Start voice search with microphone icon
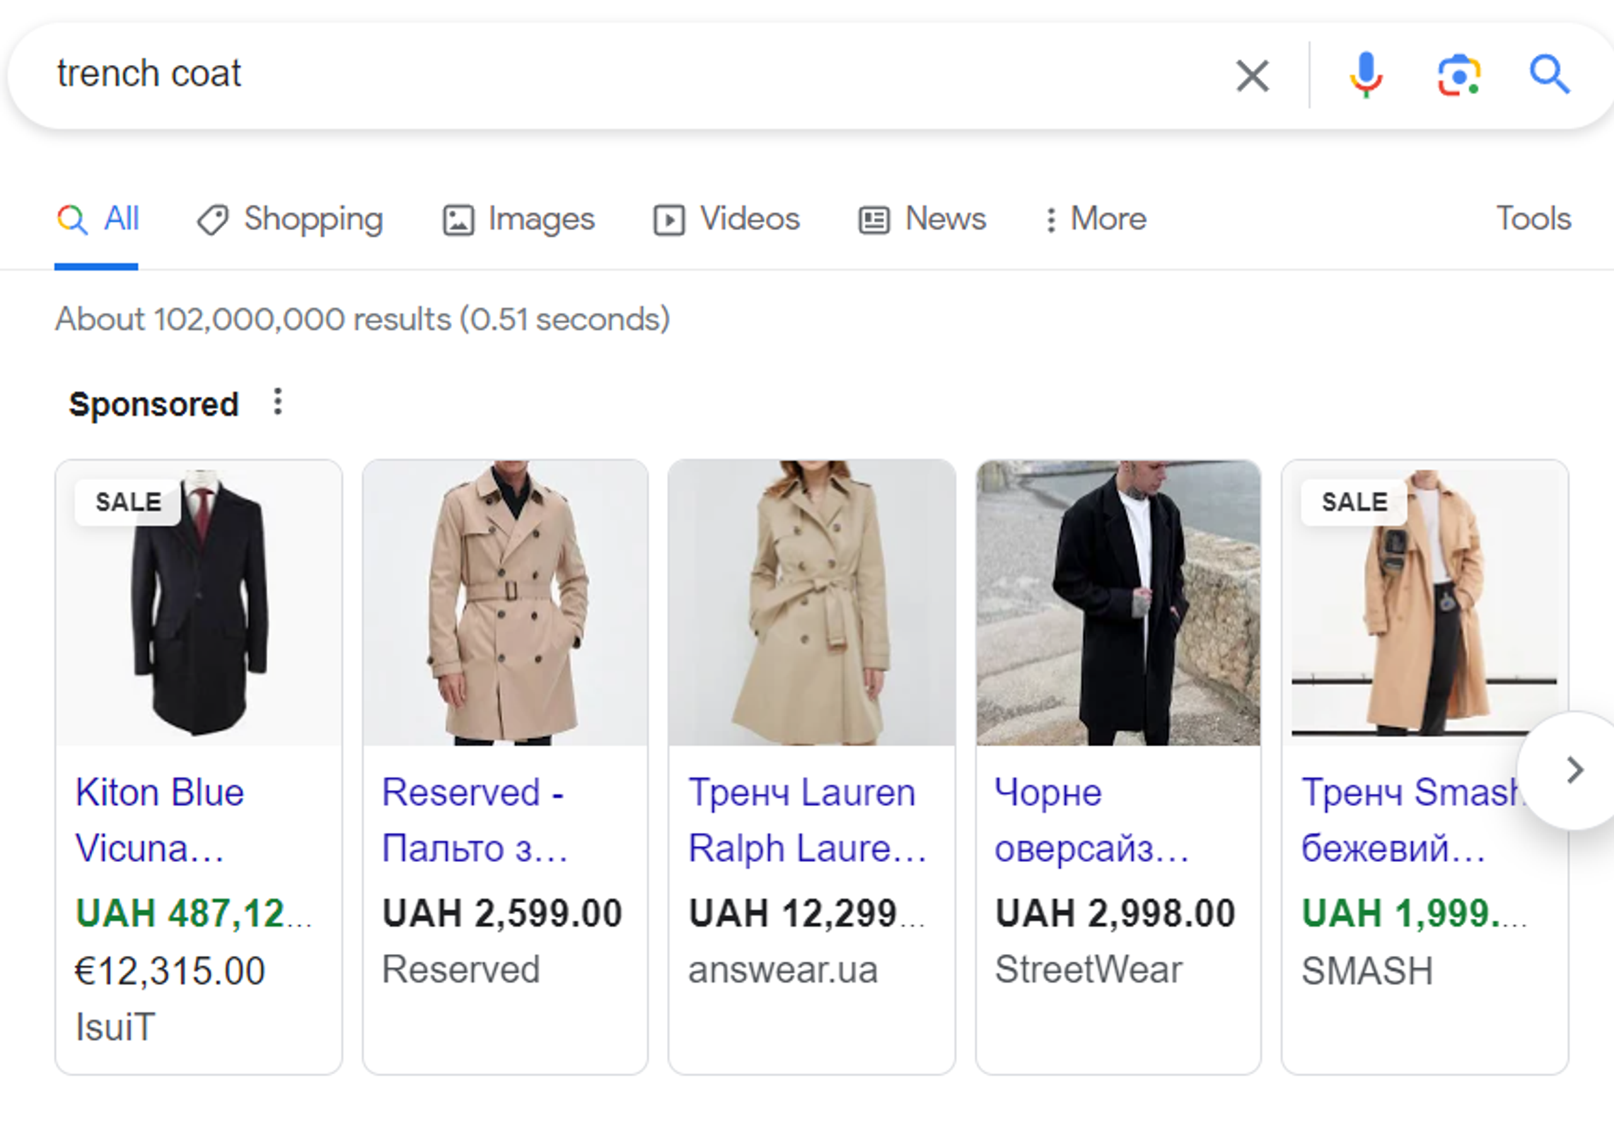This screenshot has height=1133, width=1614. (1366, 74)
